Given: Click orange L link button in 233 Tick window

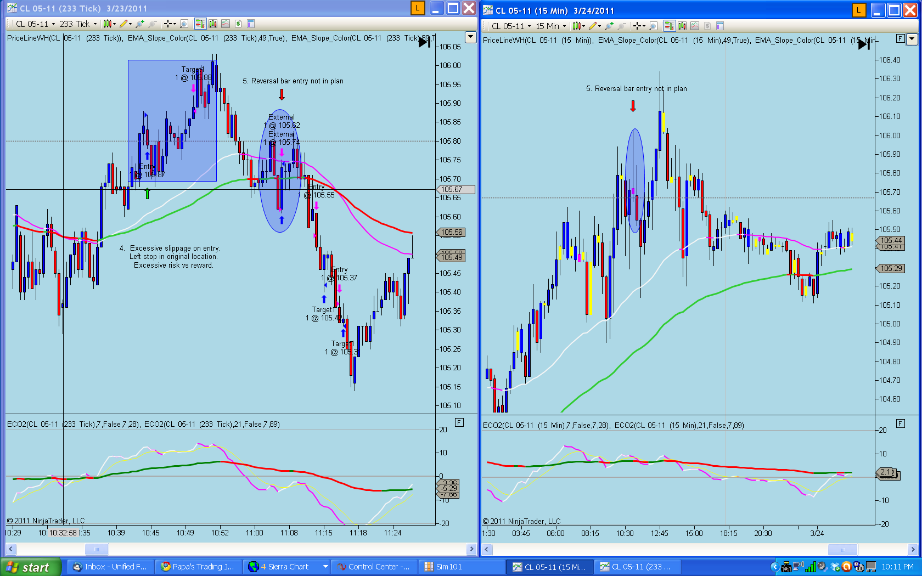Looking at the screenshot, I should (x=418, y=8).
